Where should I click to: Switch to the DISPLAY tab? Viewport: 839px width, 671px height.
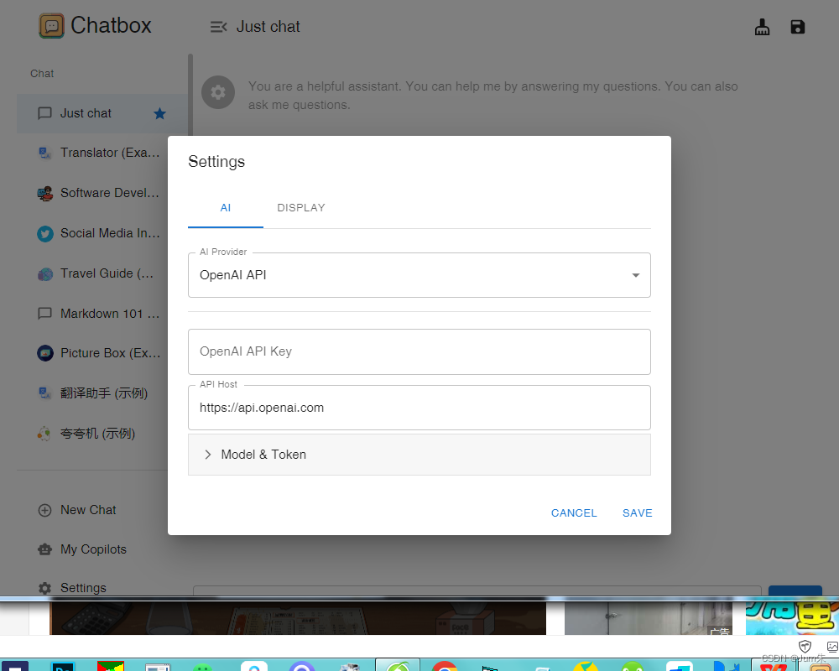(301, 208)
